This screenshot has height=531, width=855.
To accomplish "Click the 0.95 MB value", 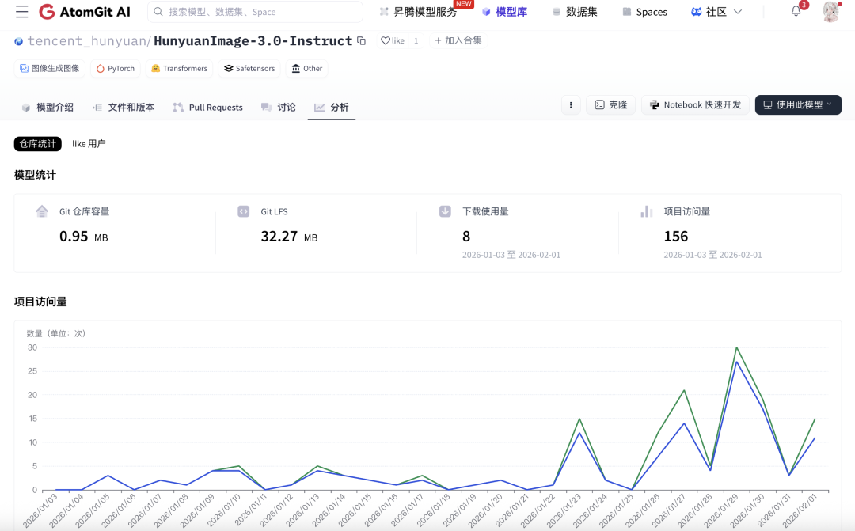I will (83, 237).
